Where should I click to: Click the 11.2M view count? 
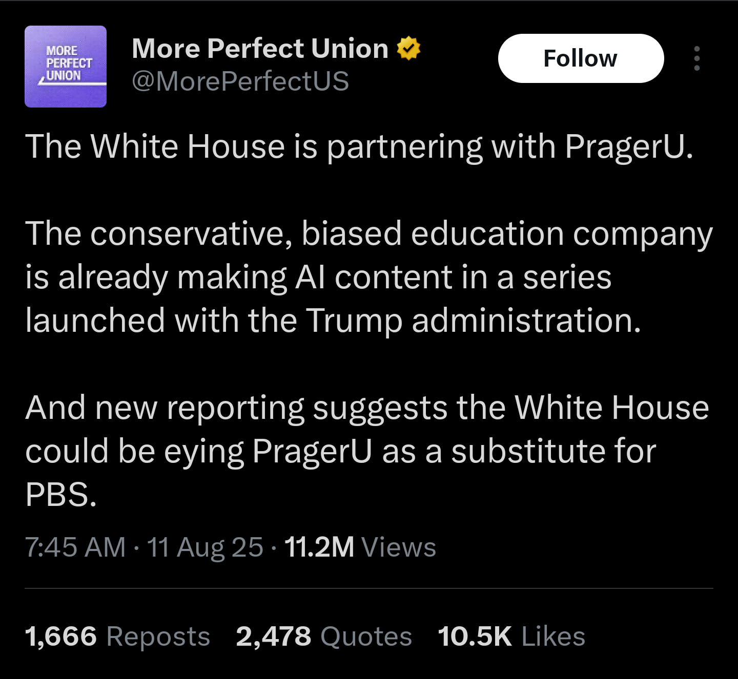(319, 547)
